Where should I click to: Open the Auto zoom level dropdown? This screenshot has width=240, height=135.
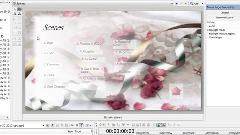(x=202, y=3)
